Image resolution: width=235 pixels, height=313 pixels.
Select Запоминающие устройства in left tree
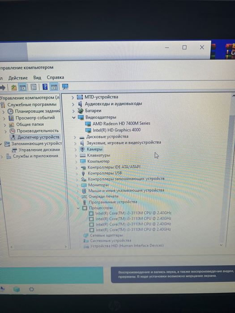click(x=37, y=144)
